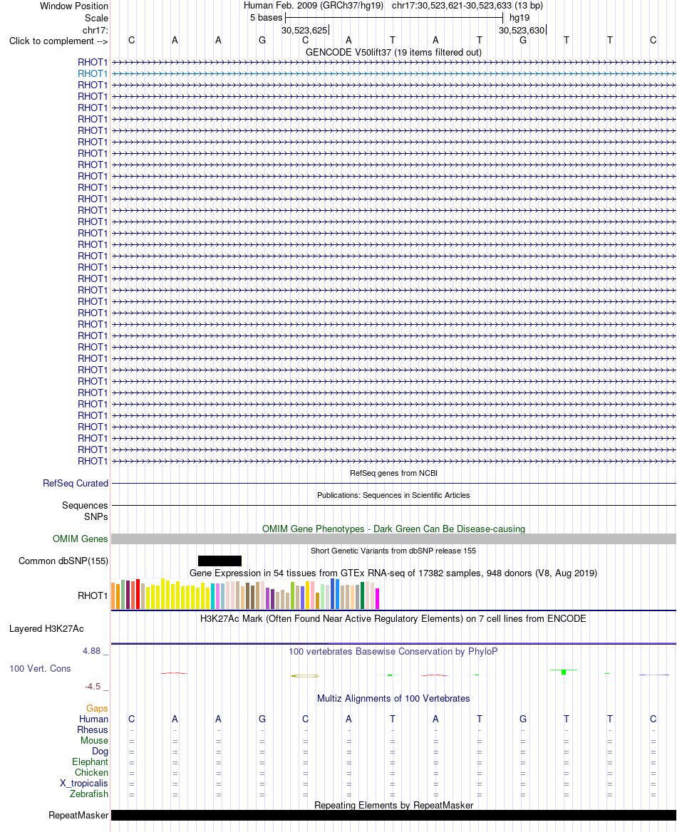The width and height of the screenshot is (677, 832).
Task: Select the black dbSNP variant block
Action: (x=219, y=561)
